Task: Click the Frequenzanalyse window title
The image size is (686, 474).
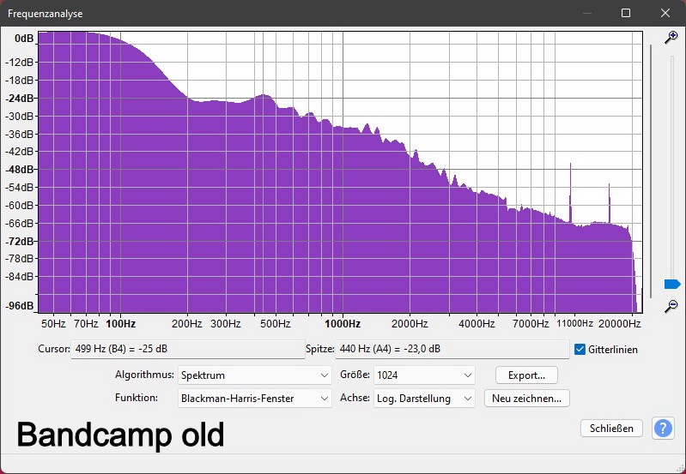Action: coord(45,14)
